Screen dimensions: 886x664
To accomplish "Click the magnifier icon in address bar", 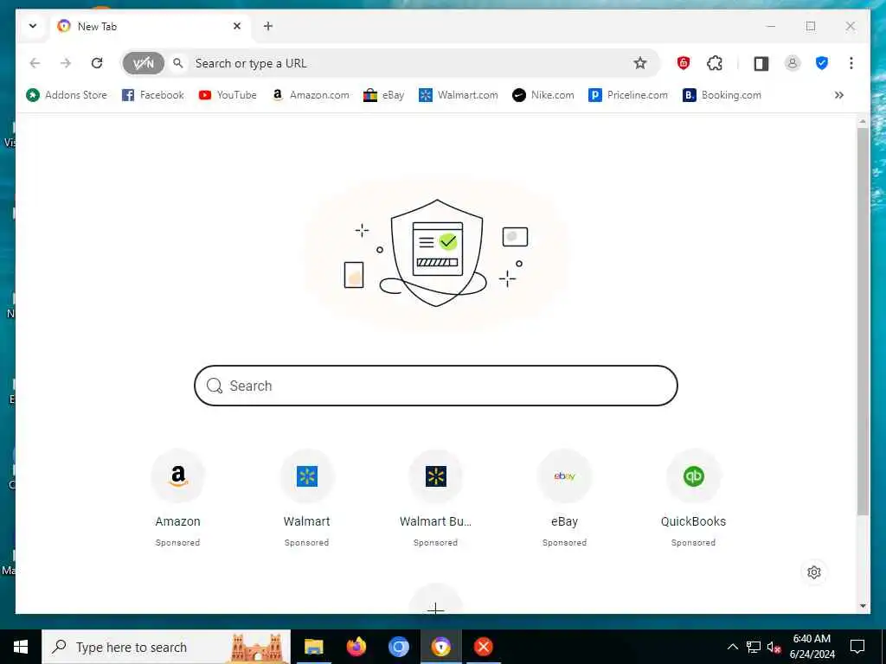I will coord(178,63).
